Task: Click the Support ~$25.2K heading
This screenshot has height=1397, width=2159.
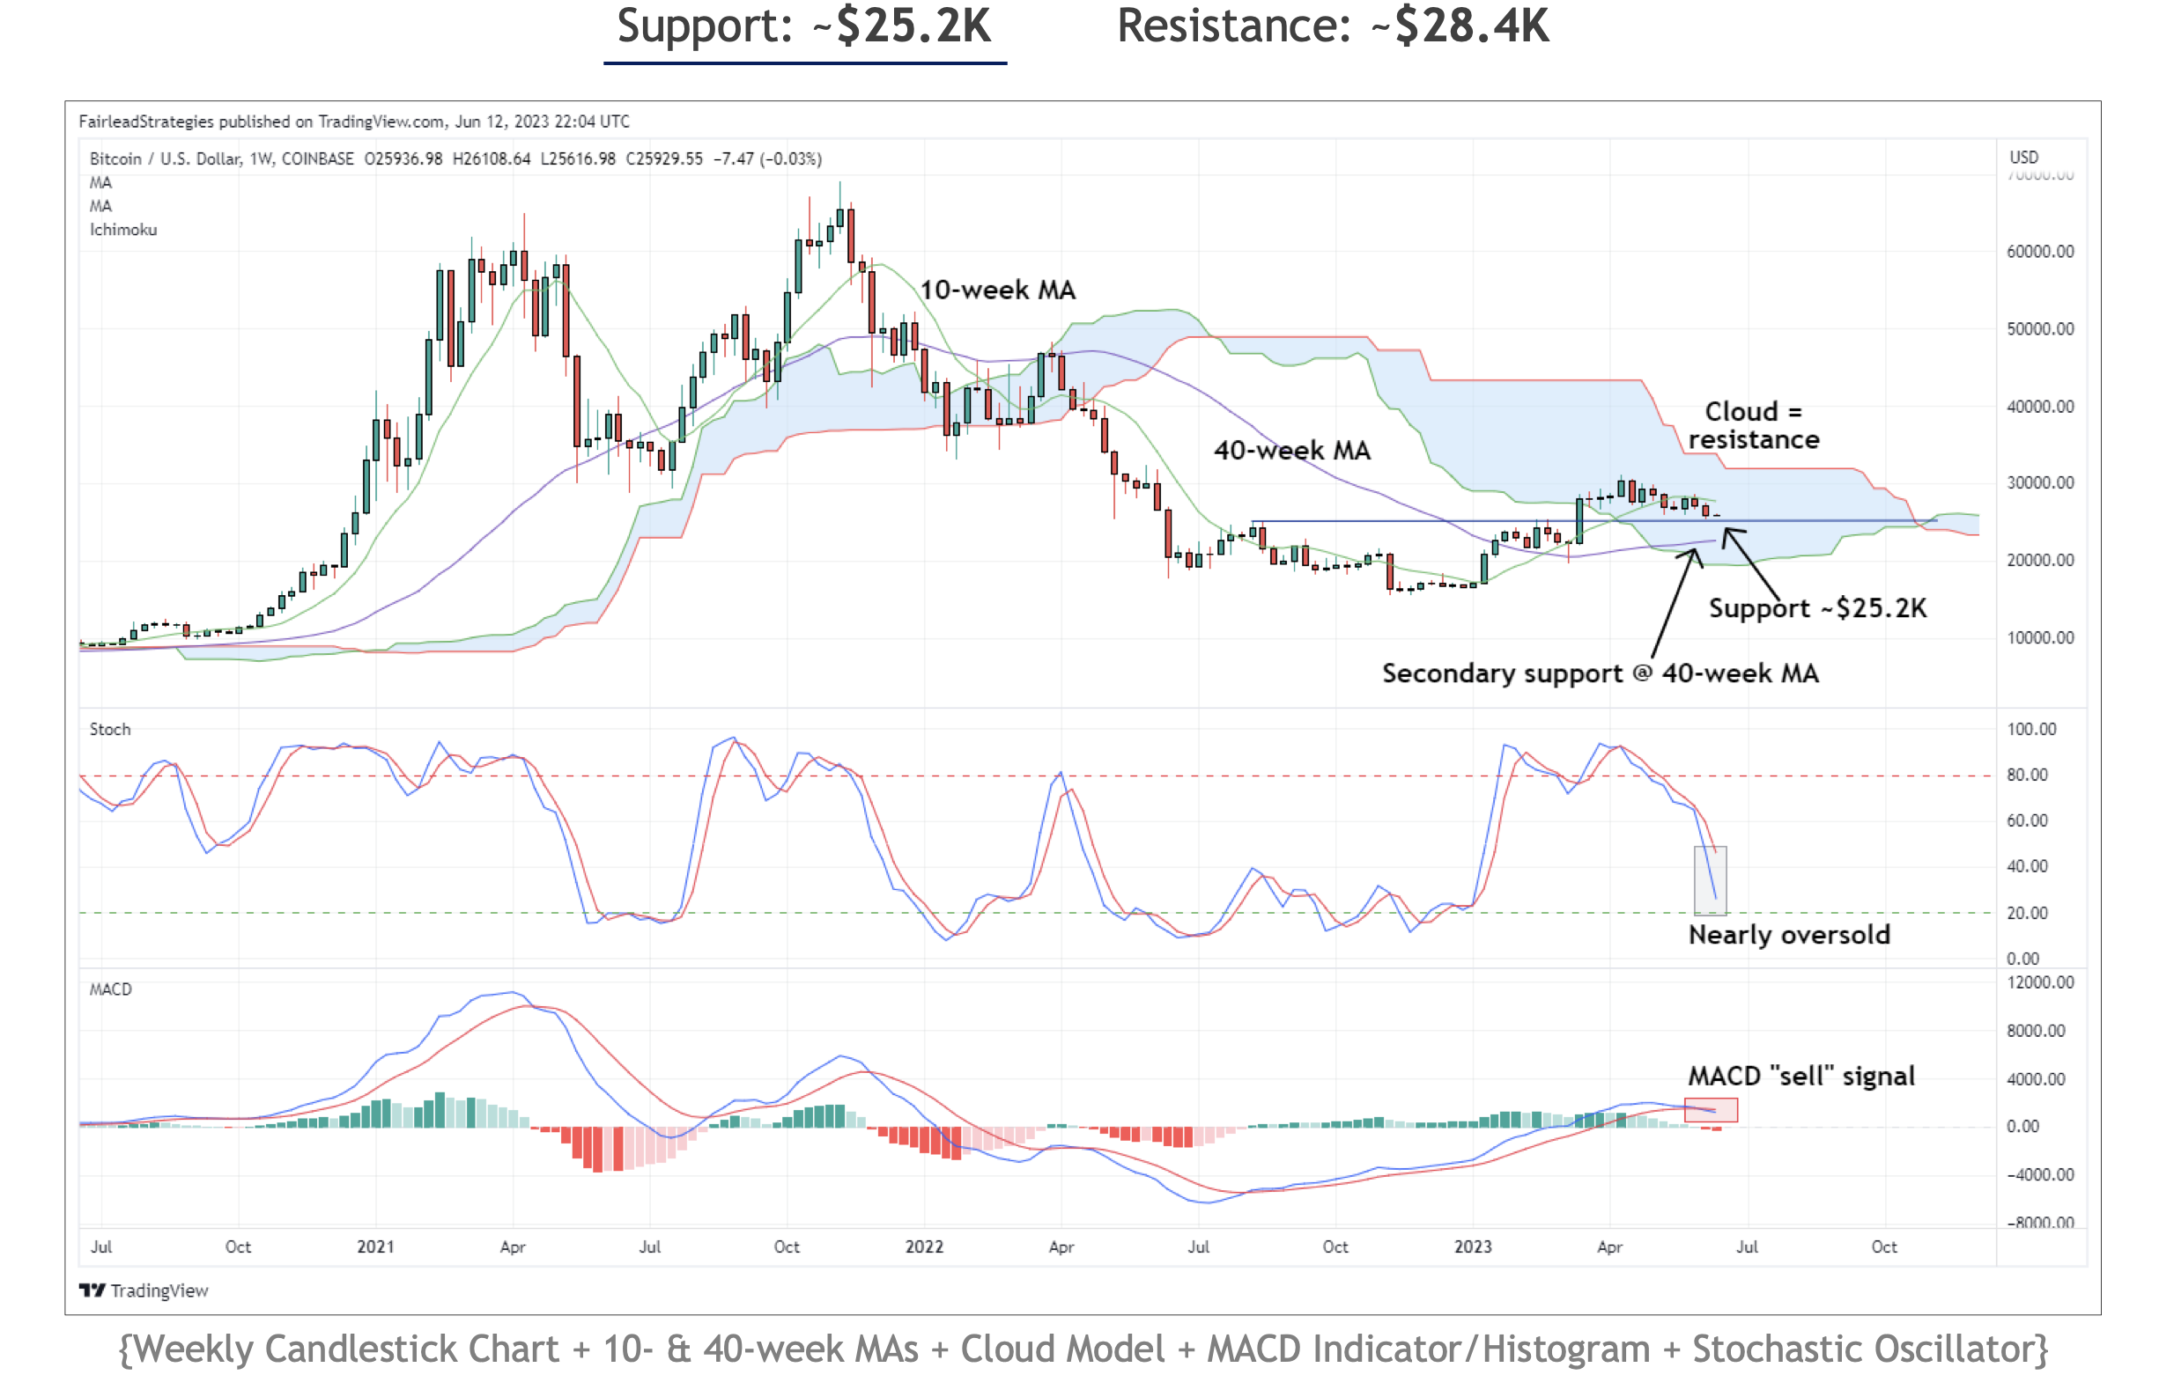Action: click(x=803, y=26)
